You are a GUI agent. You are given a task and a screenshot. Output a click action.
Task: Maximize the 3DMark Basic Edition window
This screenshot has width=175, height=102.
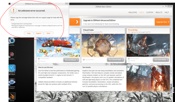pos(166,6)
